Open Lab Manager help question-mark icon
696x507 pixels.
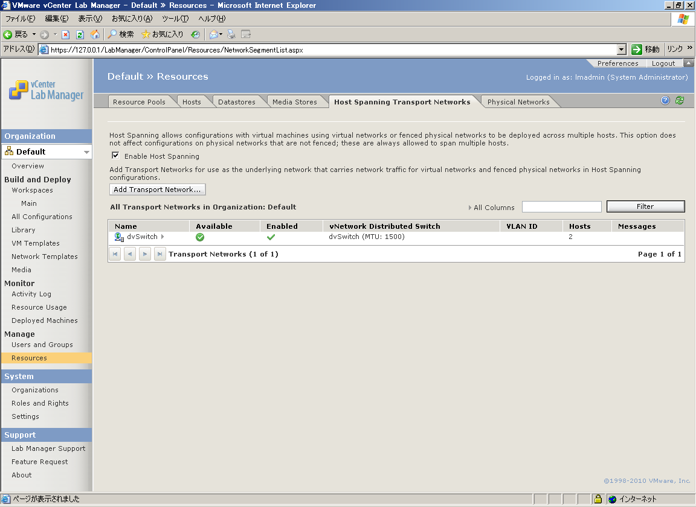pyautogui.click(x=665, y=100)
